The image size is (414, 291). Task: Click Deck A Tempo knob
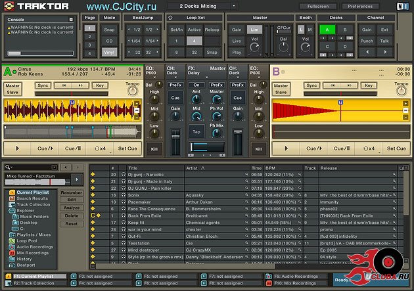[x=133, y=91]
